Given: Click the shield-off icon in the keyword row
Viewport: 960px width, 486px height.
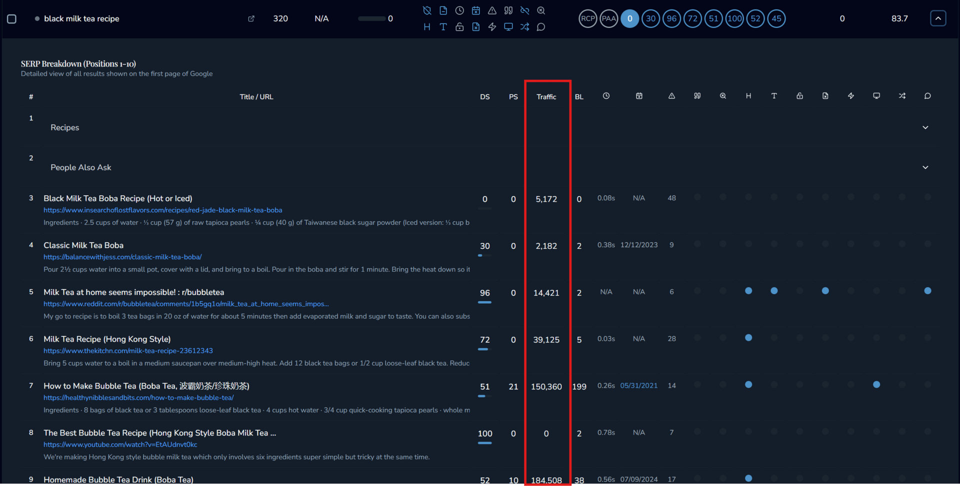Looking at the screenshot, I should (x=427, y=10).
